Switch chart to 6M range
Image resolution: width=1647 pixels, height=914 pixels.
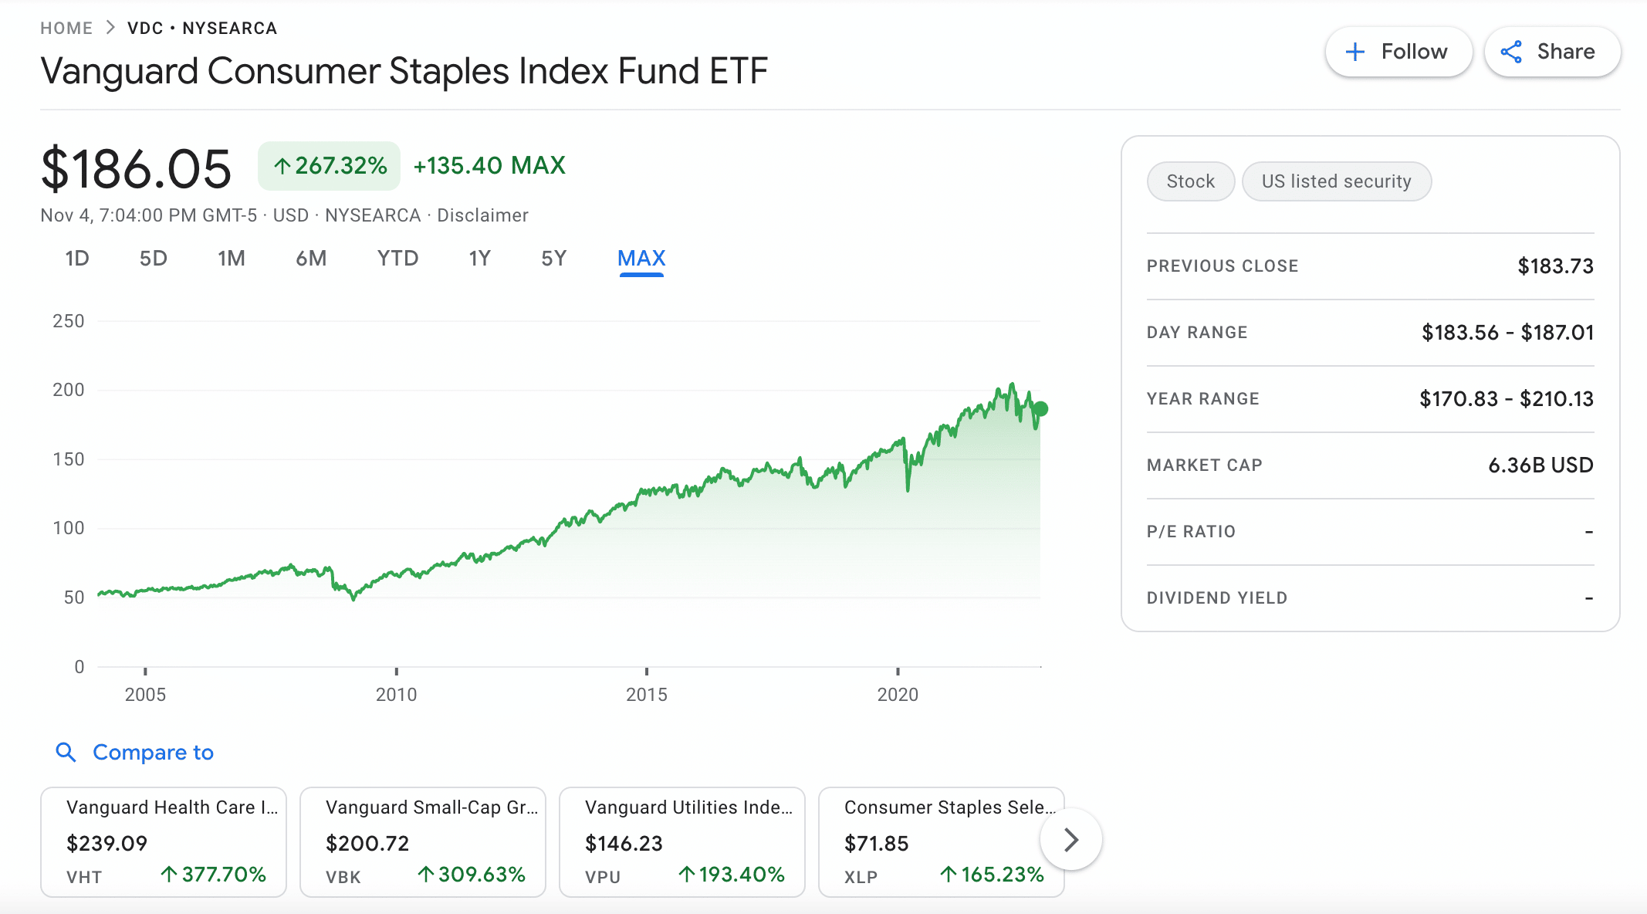click(x=311, y=259)
